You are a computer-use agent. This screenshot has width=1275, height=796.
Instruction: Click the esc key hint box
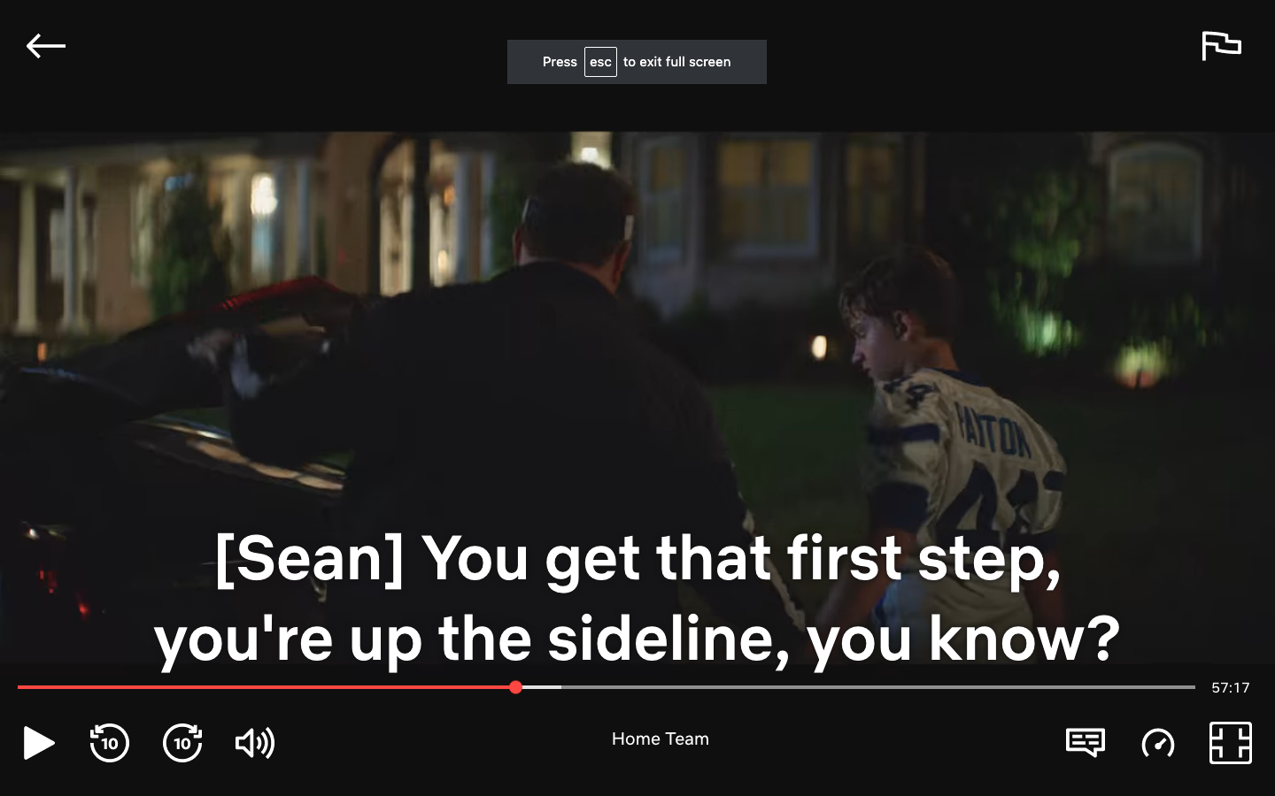pyautogui.click(x=600, y=62)
